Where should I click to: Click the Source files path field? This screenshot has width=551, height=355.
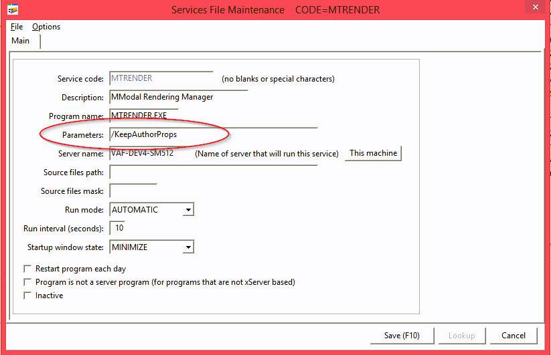212,172
